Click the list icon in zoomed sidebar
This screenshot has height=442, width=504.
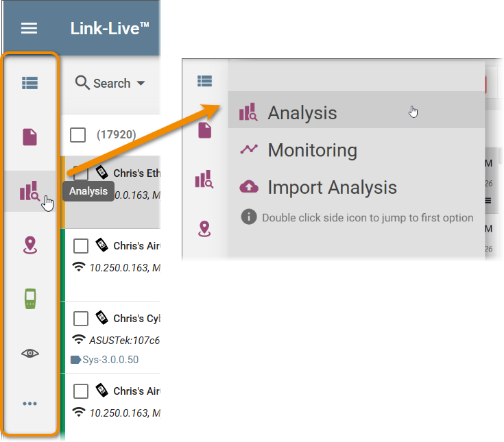[205, 81]
